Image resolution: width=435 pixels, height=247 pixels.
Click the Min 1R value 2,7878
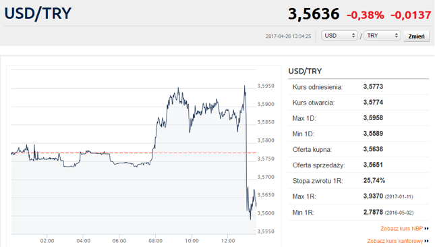(x=373, y=212)
